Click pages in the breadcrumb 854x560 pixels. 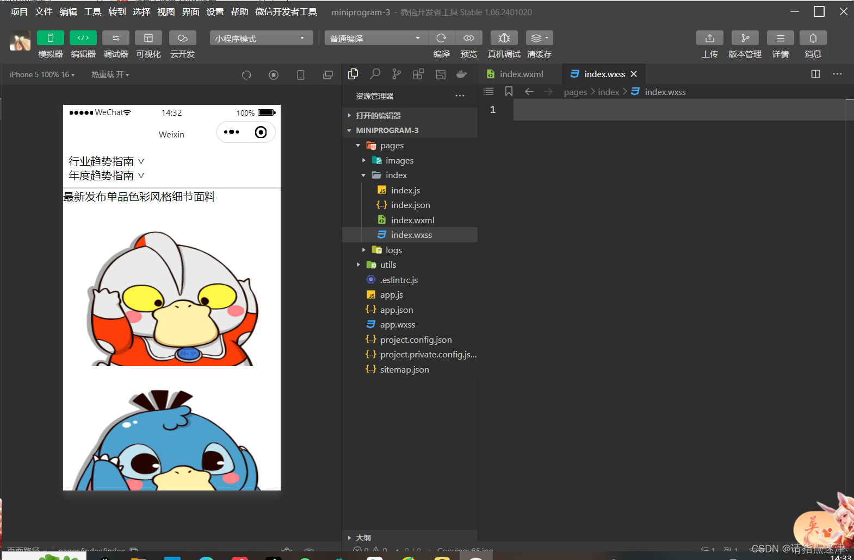coord(575,92)
